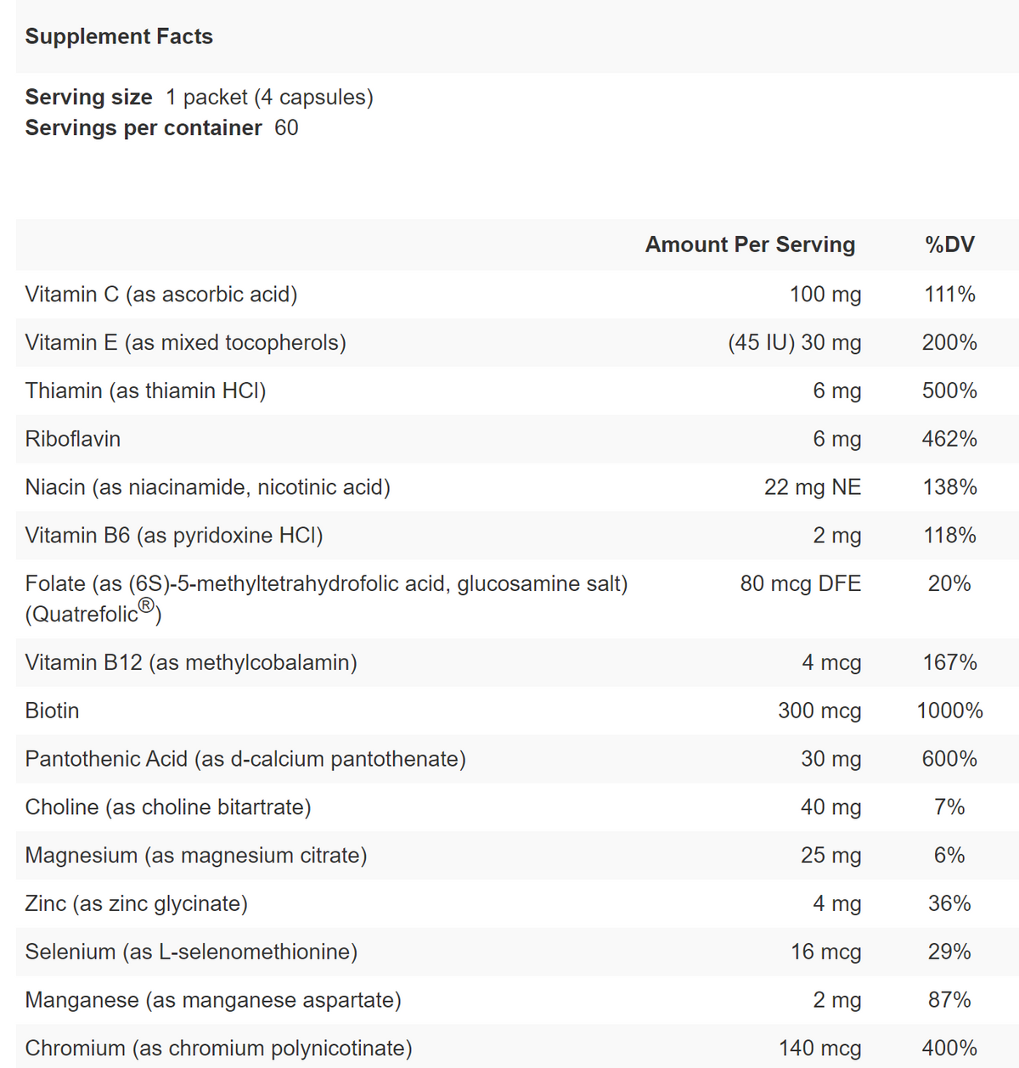1019x1068 pixels.
Task: Click the Biotin 1000% daily value
Action: point(949,711)
